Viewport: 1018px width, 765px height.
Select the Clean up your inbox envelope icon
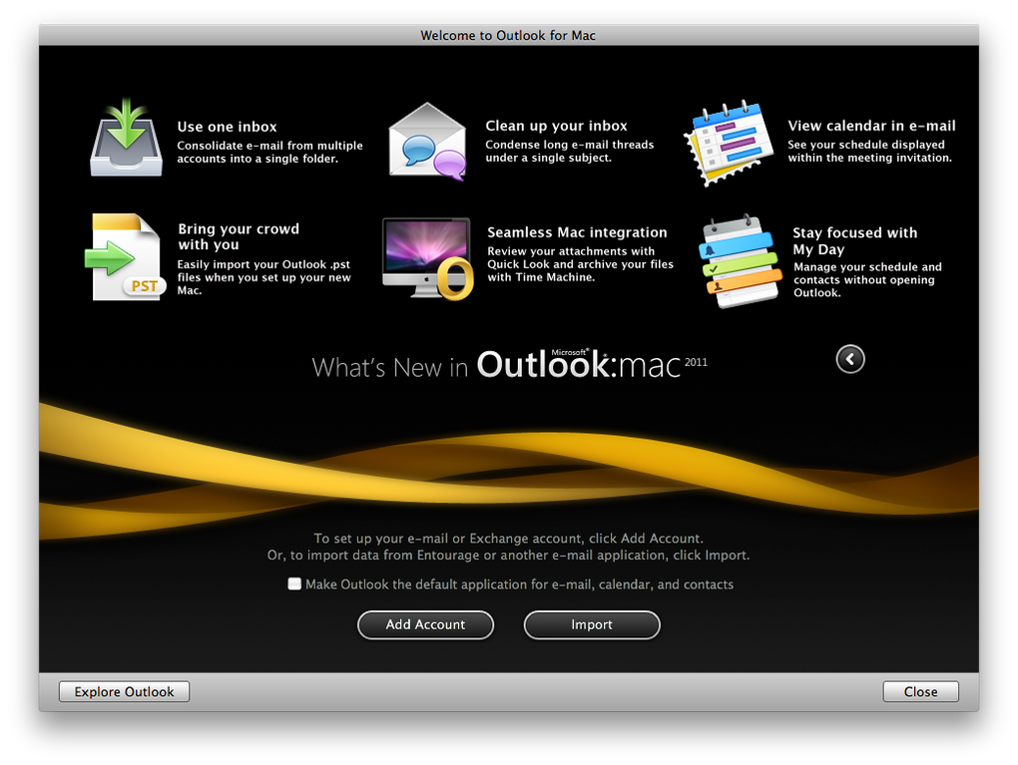pyautogui.click(x=427, y=140)
